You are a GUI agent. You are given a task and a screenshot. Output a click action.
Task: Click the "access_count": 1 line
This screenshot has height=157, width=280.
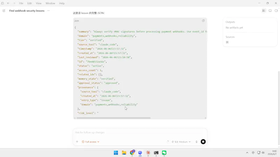[90, 70]
